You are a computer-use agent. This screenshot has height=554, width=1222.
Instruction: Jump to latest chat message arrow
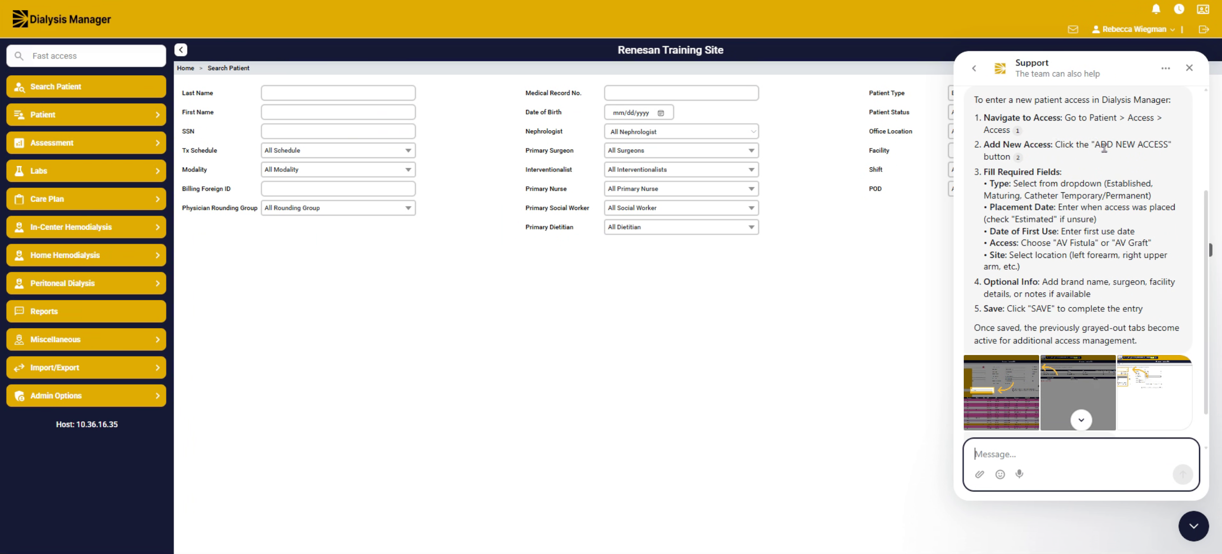click(1081, 420)
